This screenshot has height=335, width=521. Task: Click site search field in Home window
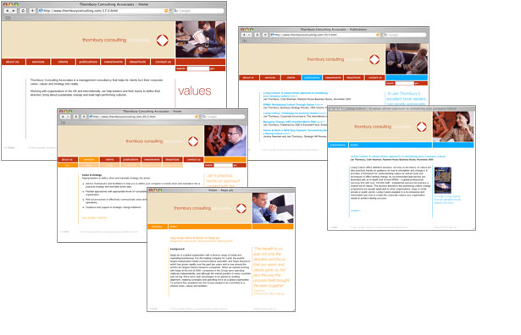click(x=198, y=69)
